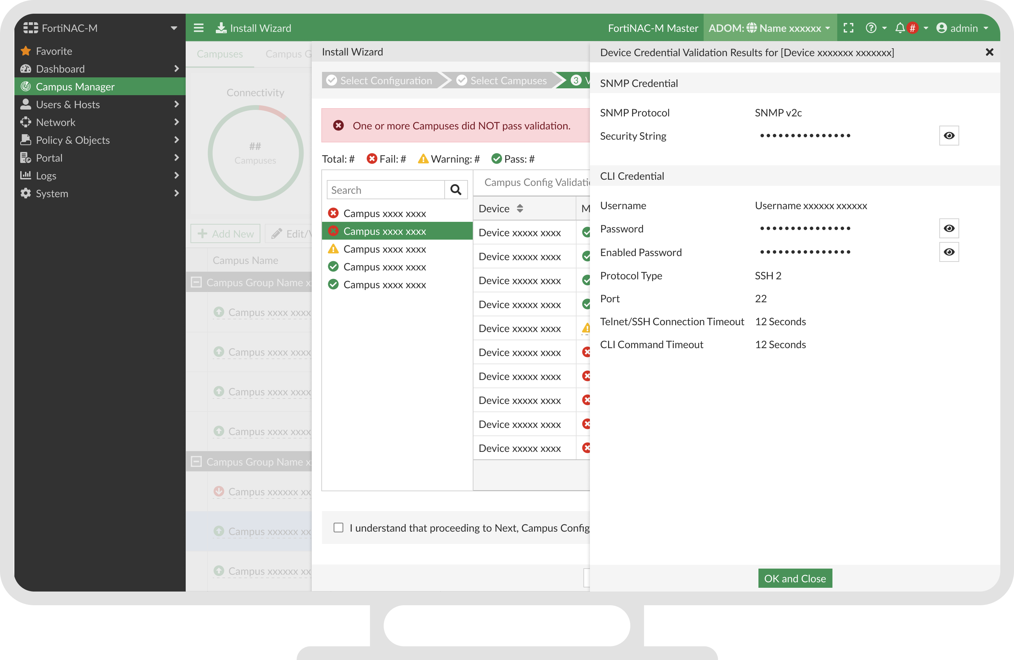
Task: Click the first Device xxxxx xxxx row
Action: tap(531, 232)
